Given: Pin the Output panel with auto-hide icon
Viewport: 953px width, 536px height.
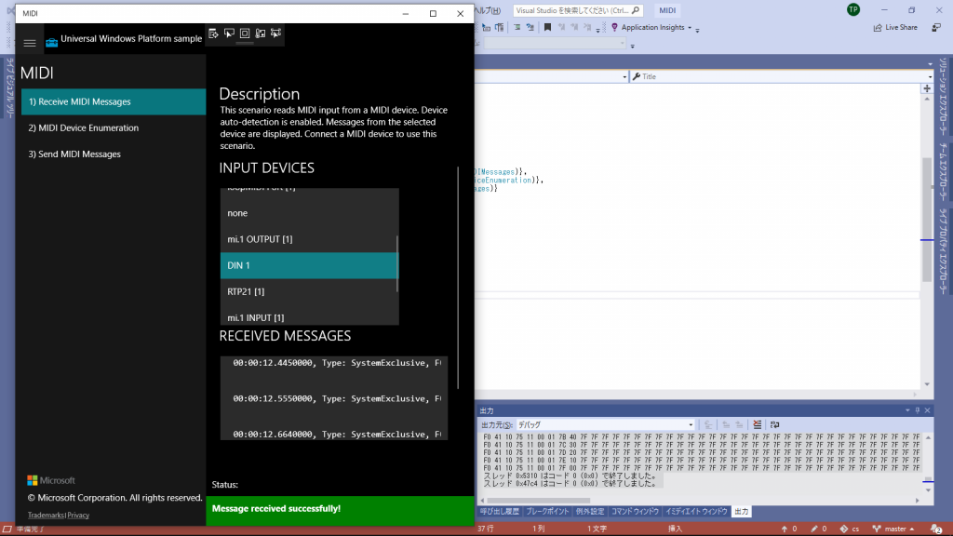Looking at the screenshot, I should coord(918,410).
